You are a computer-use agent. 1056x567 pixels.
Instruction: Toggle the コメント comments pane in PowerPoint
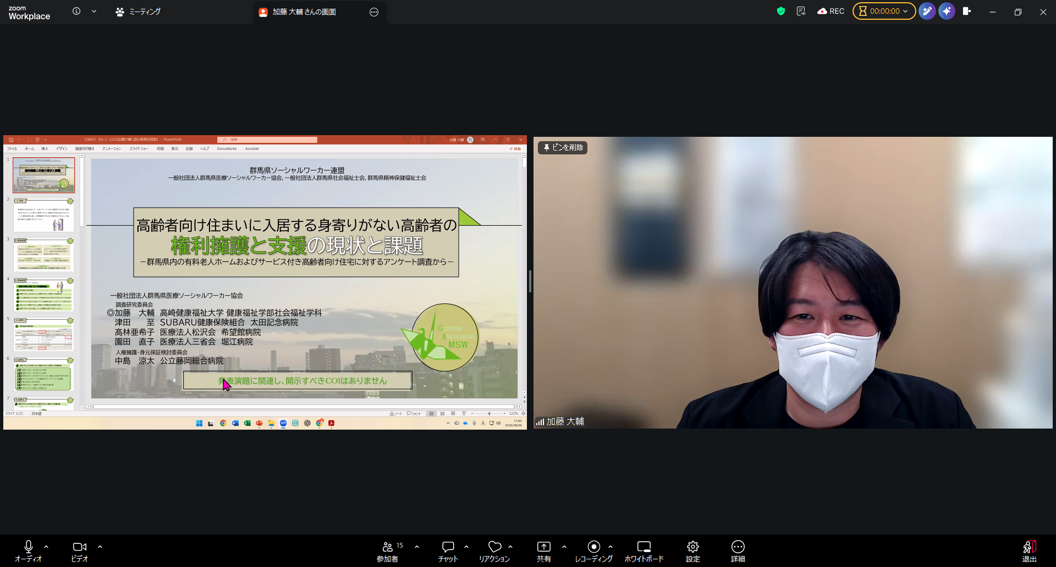click(414, 413)
